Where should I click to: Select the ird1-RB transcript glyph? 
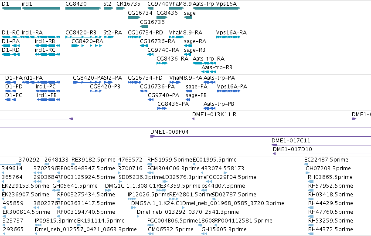48,46
